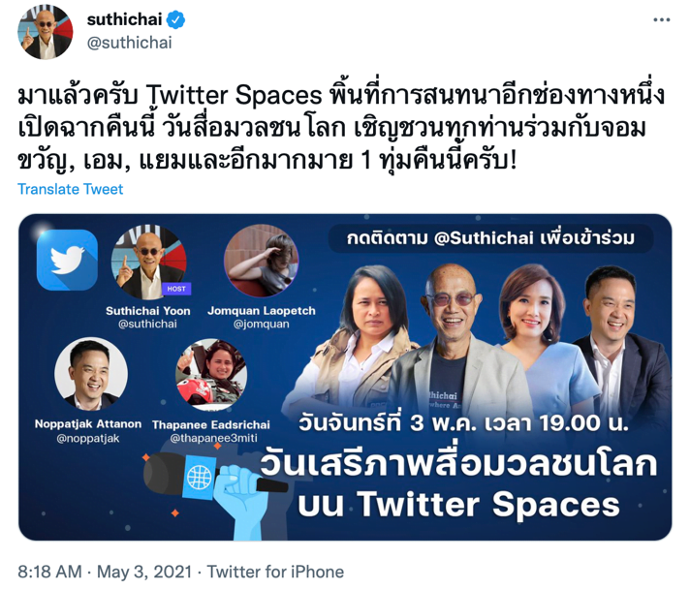
Task: Open the @suthichai handle under name
Action: (x=130, y=44)
